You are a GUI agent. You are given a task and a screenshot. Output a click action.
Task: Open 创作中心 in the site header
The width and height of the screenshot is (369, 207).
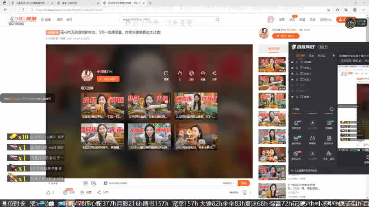(x=326, y=20)
